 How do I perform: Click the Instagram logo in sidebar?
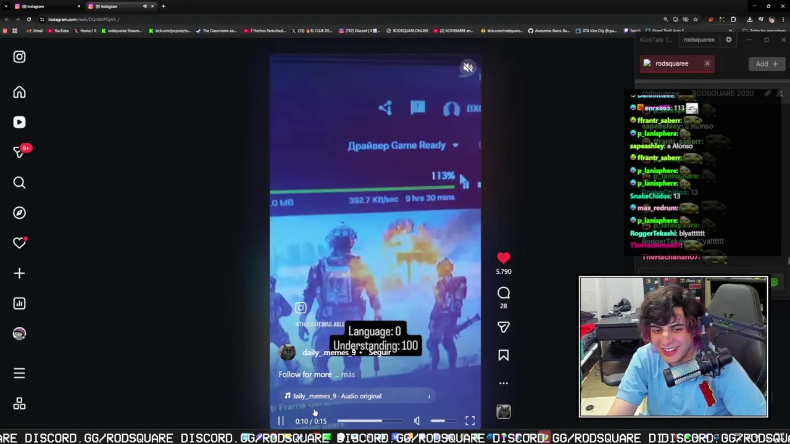click(19, 57)
